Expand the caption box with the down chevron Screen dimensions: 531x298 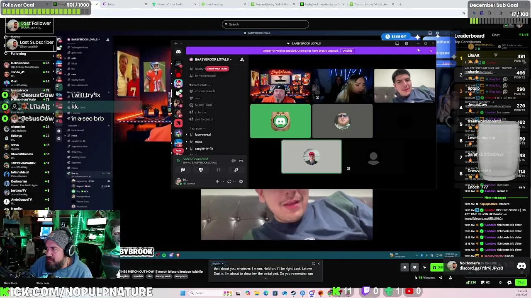pos(265,279)
